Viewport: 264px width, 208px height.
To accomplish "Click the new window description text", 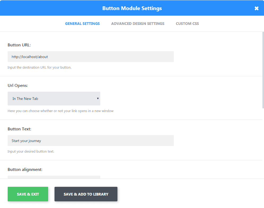I will [61, 111].
